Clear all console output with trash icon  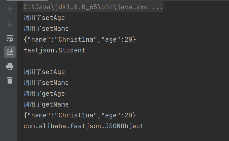(x=10, y=80)
